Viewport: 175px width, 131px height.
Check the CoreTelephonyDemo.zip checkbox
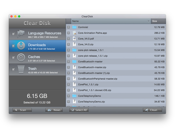pyautogui.click(x=69, y=102)
